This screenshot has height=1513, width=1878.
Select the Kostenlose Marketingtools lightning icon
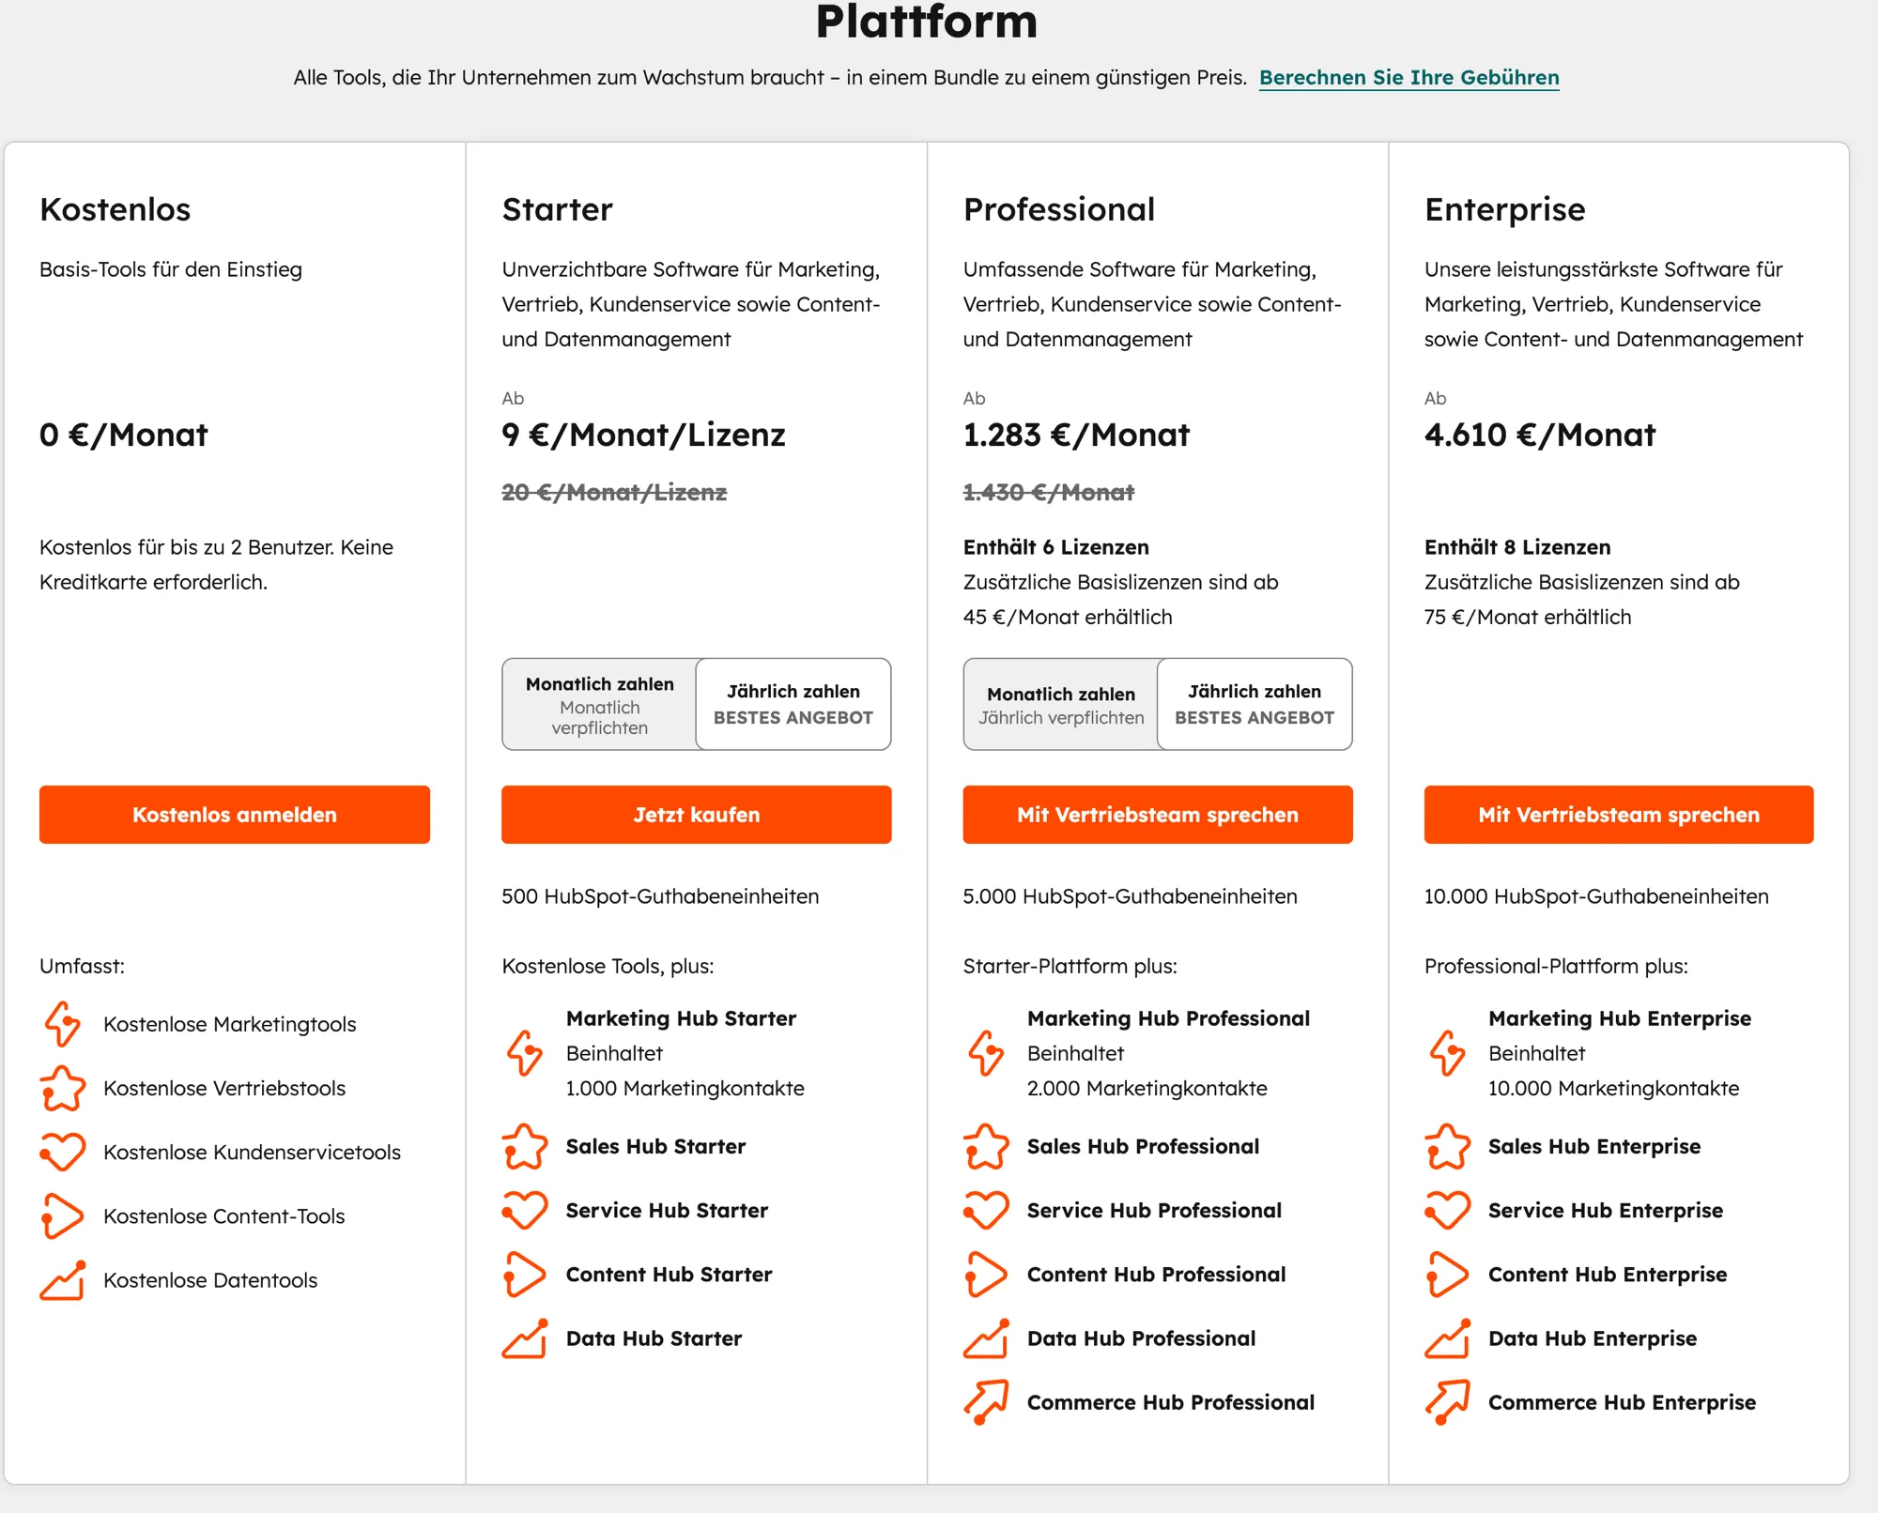point(62,1024)
